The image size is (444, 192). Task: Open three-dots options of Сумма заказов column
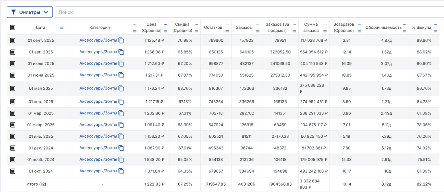point(325,25)
